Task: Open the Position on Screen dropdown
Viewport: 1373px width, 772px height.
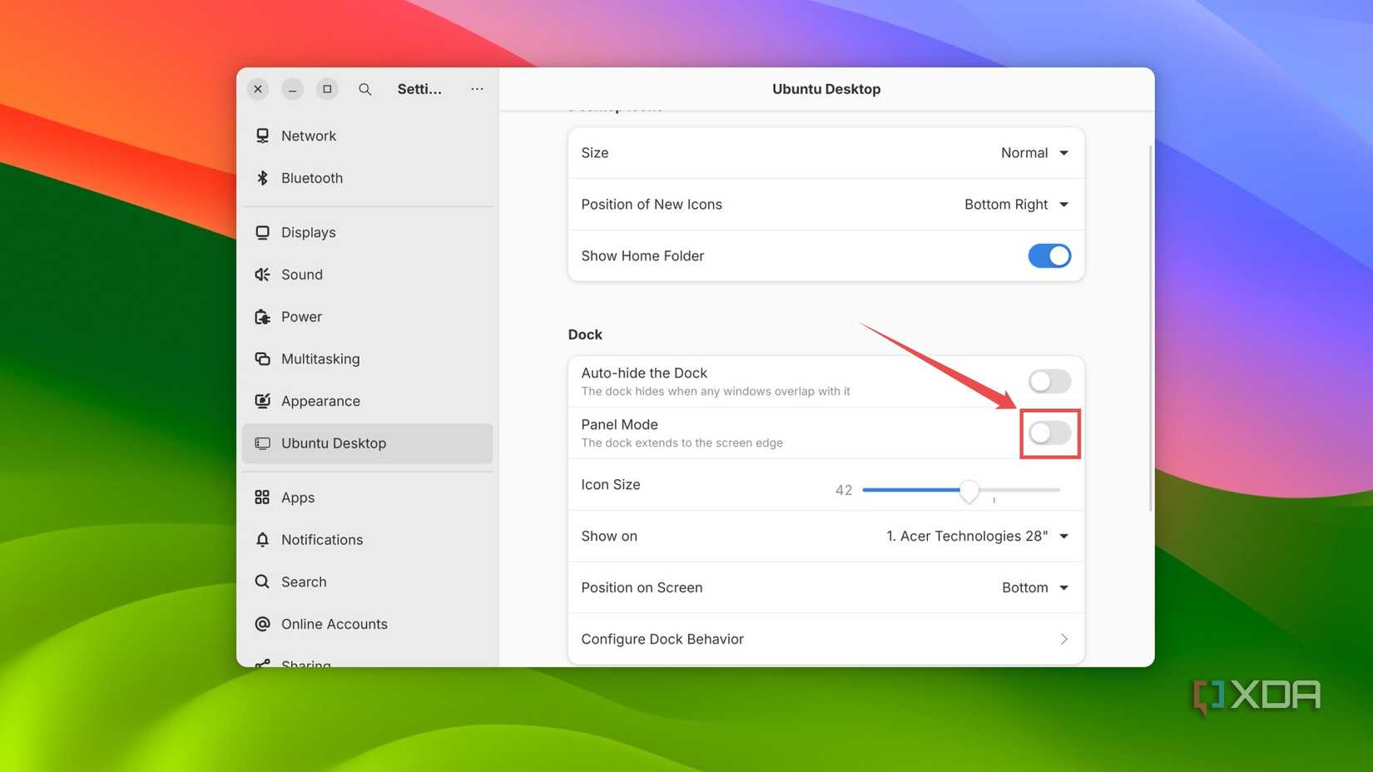Action: coord(1034,587)
